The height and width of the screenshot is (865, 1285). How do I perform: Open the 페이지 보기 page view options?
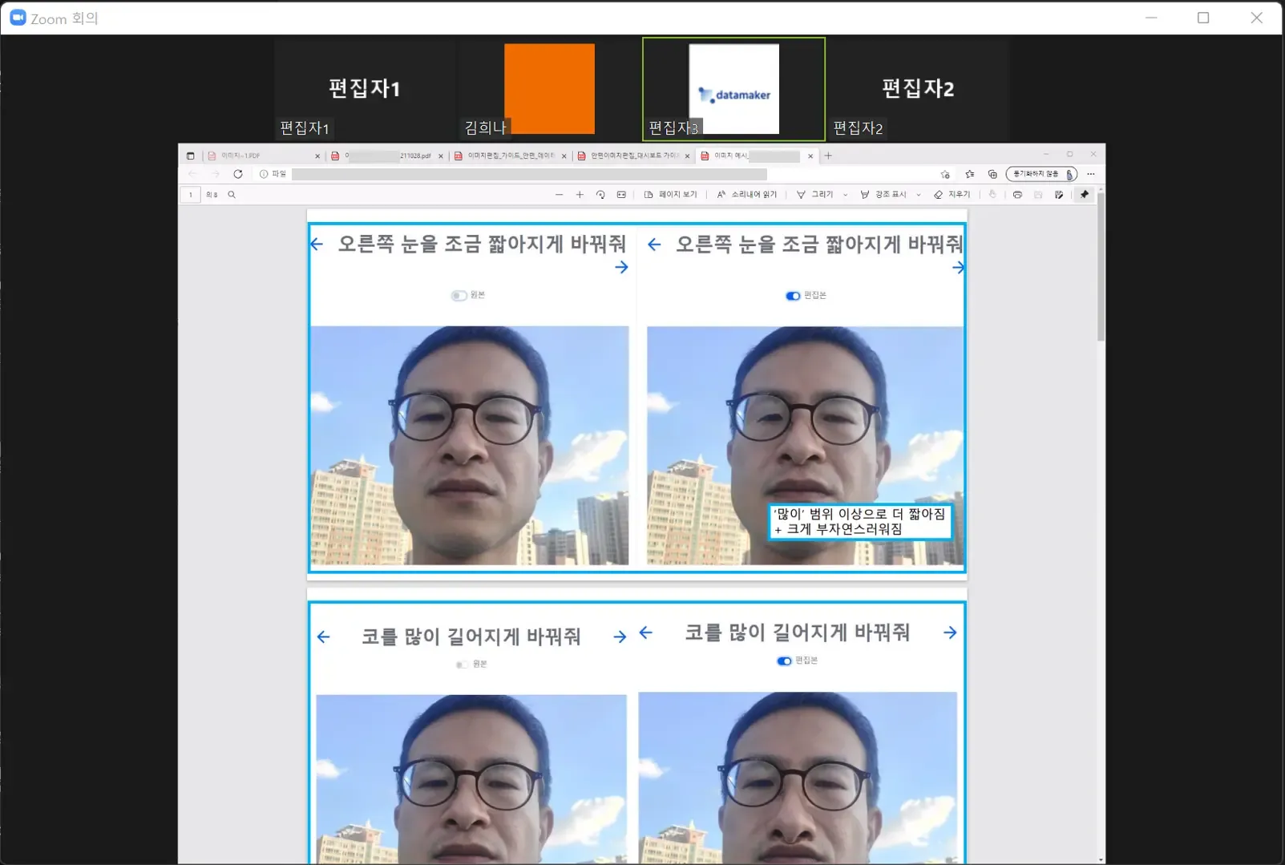pos(672,194)
